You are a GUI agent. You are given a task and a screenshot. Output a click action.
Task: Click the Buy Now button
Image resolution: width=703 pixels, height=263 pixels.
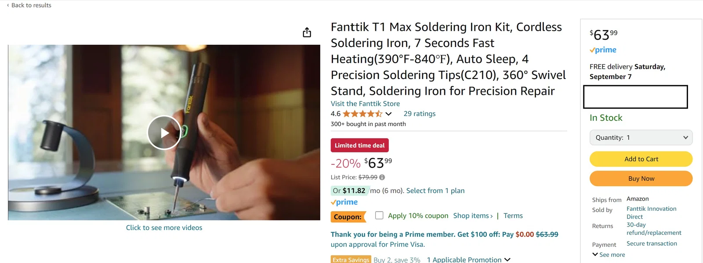coord(641,178)
